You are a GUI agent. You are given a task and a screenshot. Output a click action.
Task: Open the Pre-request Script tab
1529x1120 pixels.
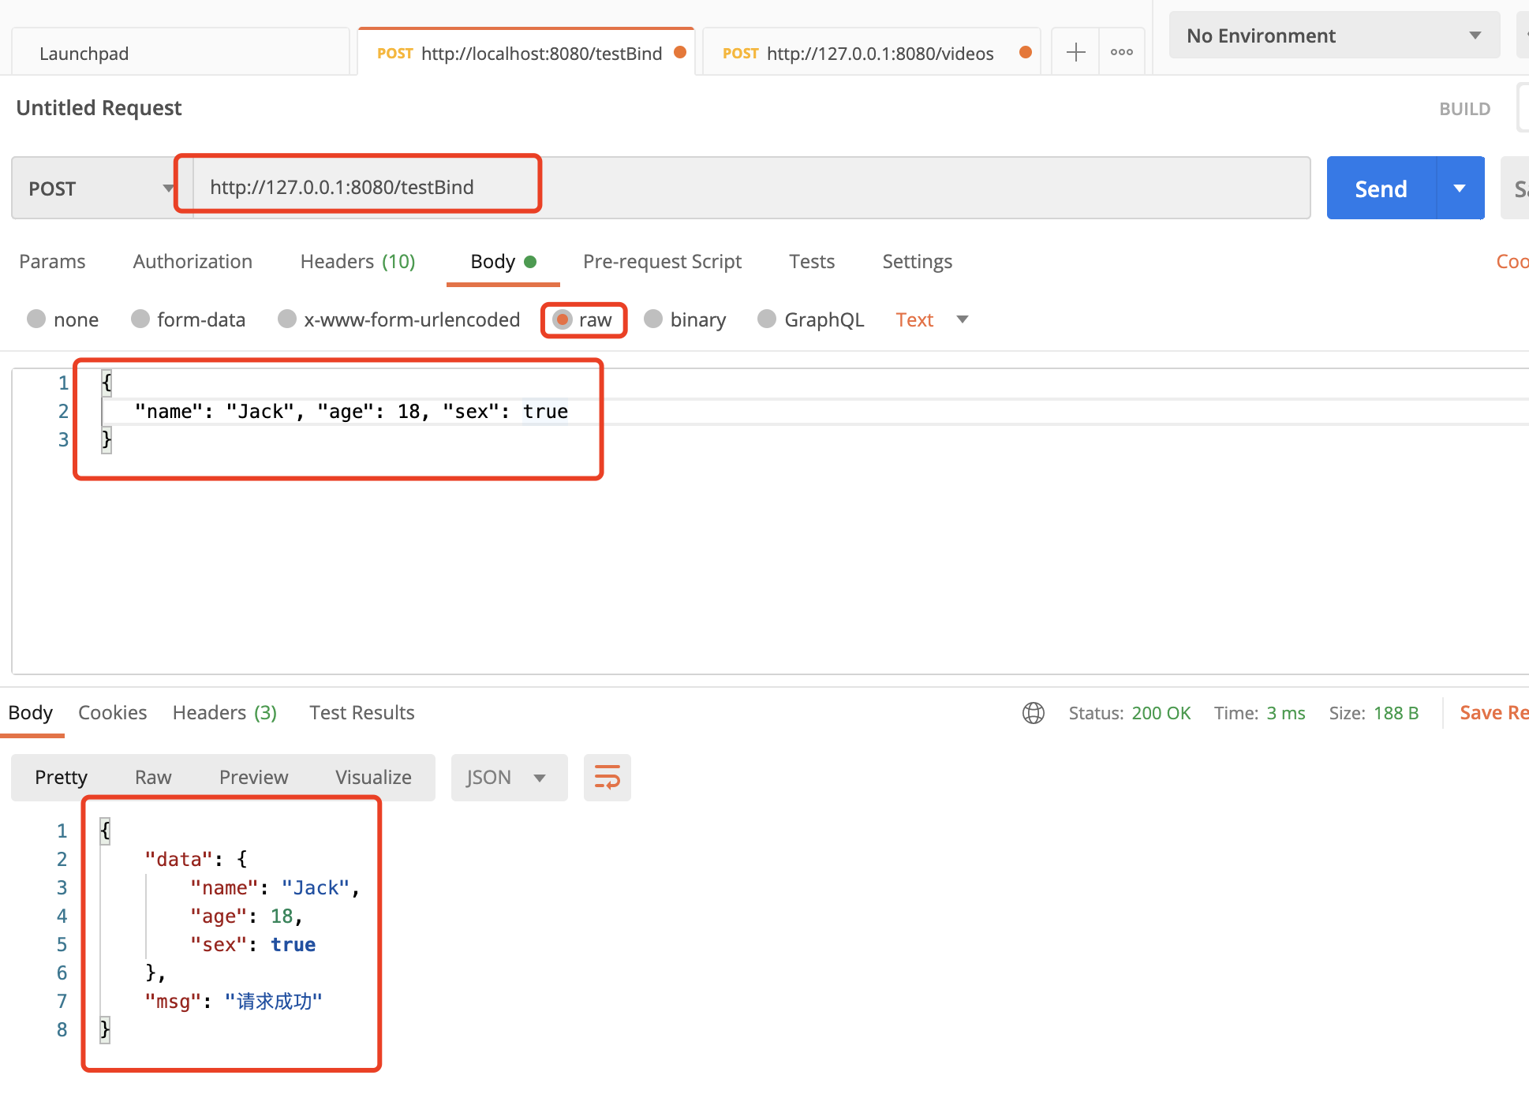pyautogui.click(x=662, y=261)
